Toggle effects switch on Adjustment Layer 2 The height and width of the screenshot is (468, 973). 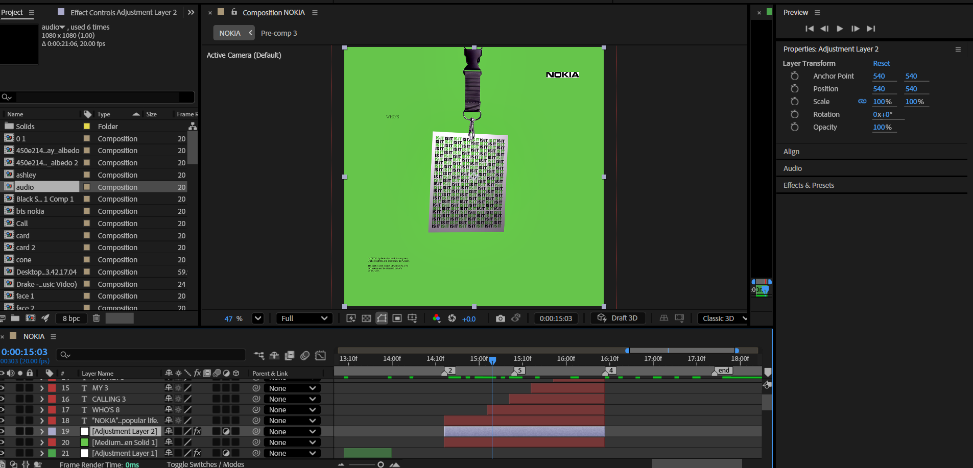197,432
